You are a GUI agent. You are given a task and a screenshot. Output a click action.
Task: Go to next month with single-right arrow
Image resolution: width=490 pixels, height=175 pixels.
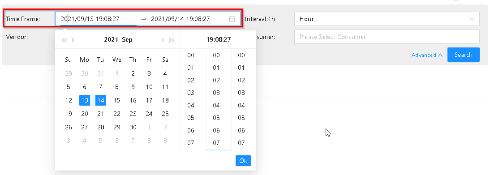point(163,40)
